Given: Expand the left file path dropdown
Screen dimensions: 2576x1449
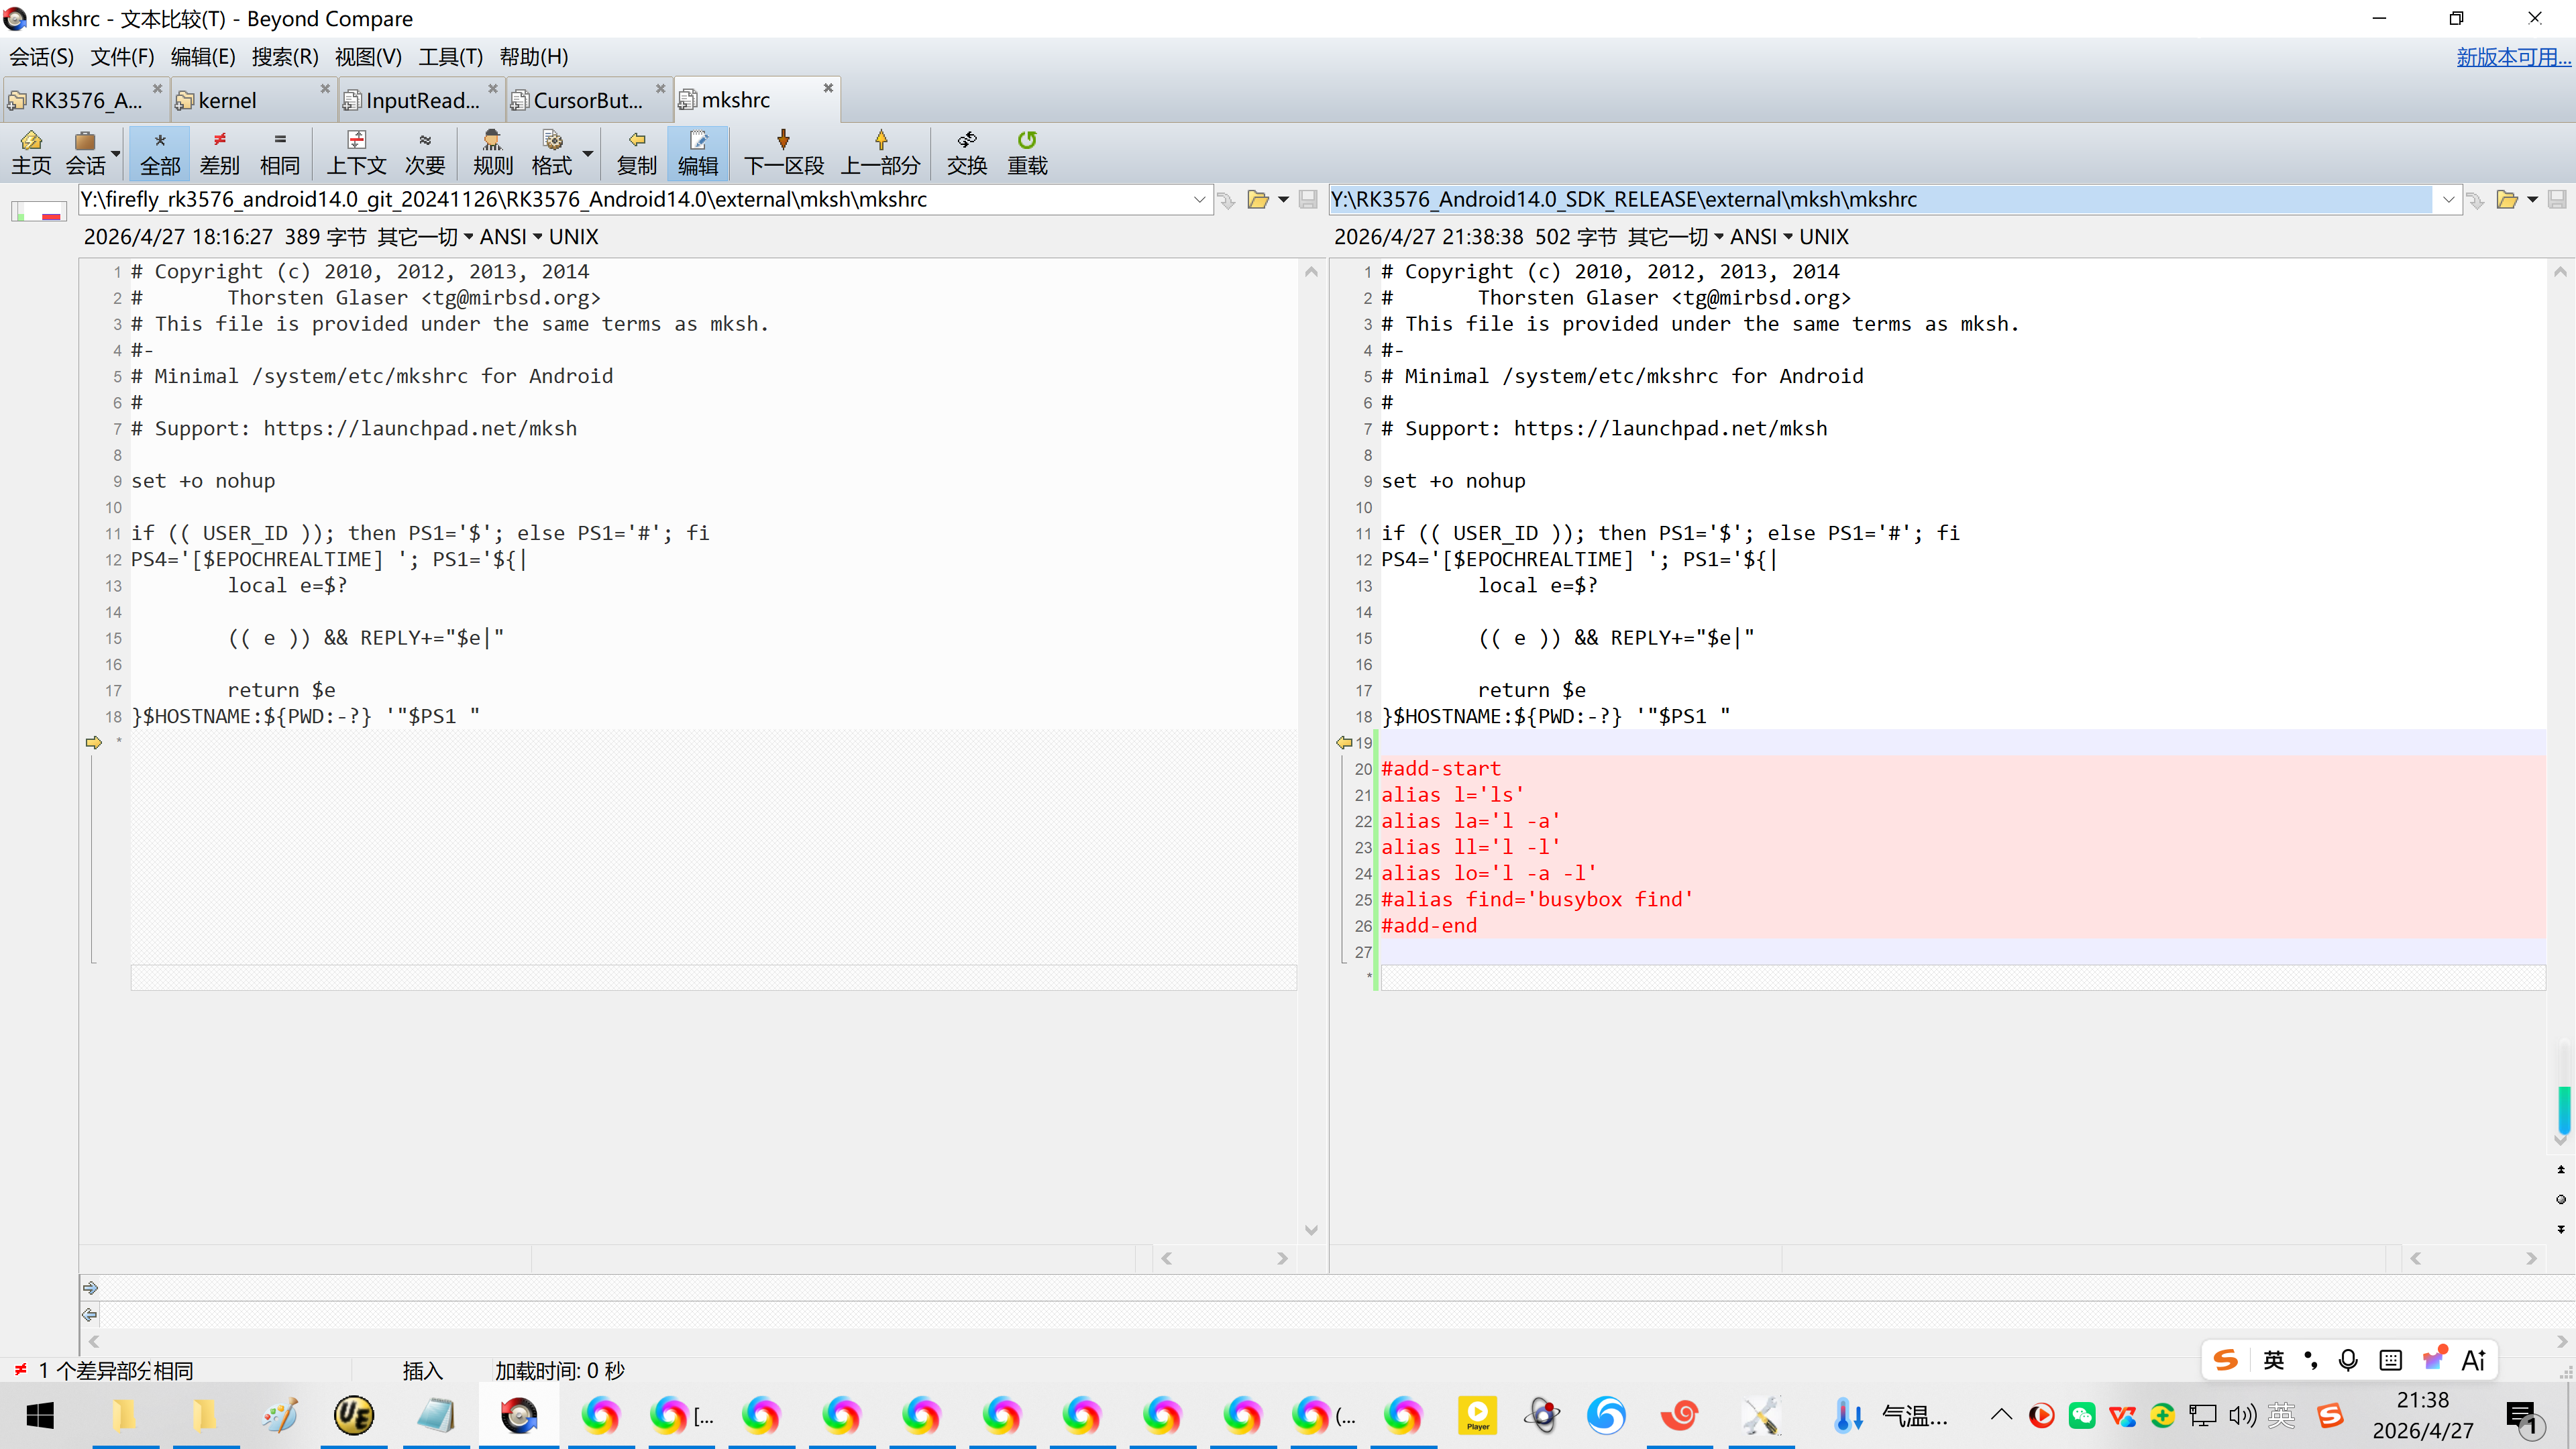Looking at the screenshot, I should pos(1199,200).
